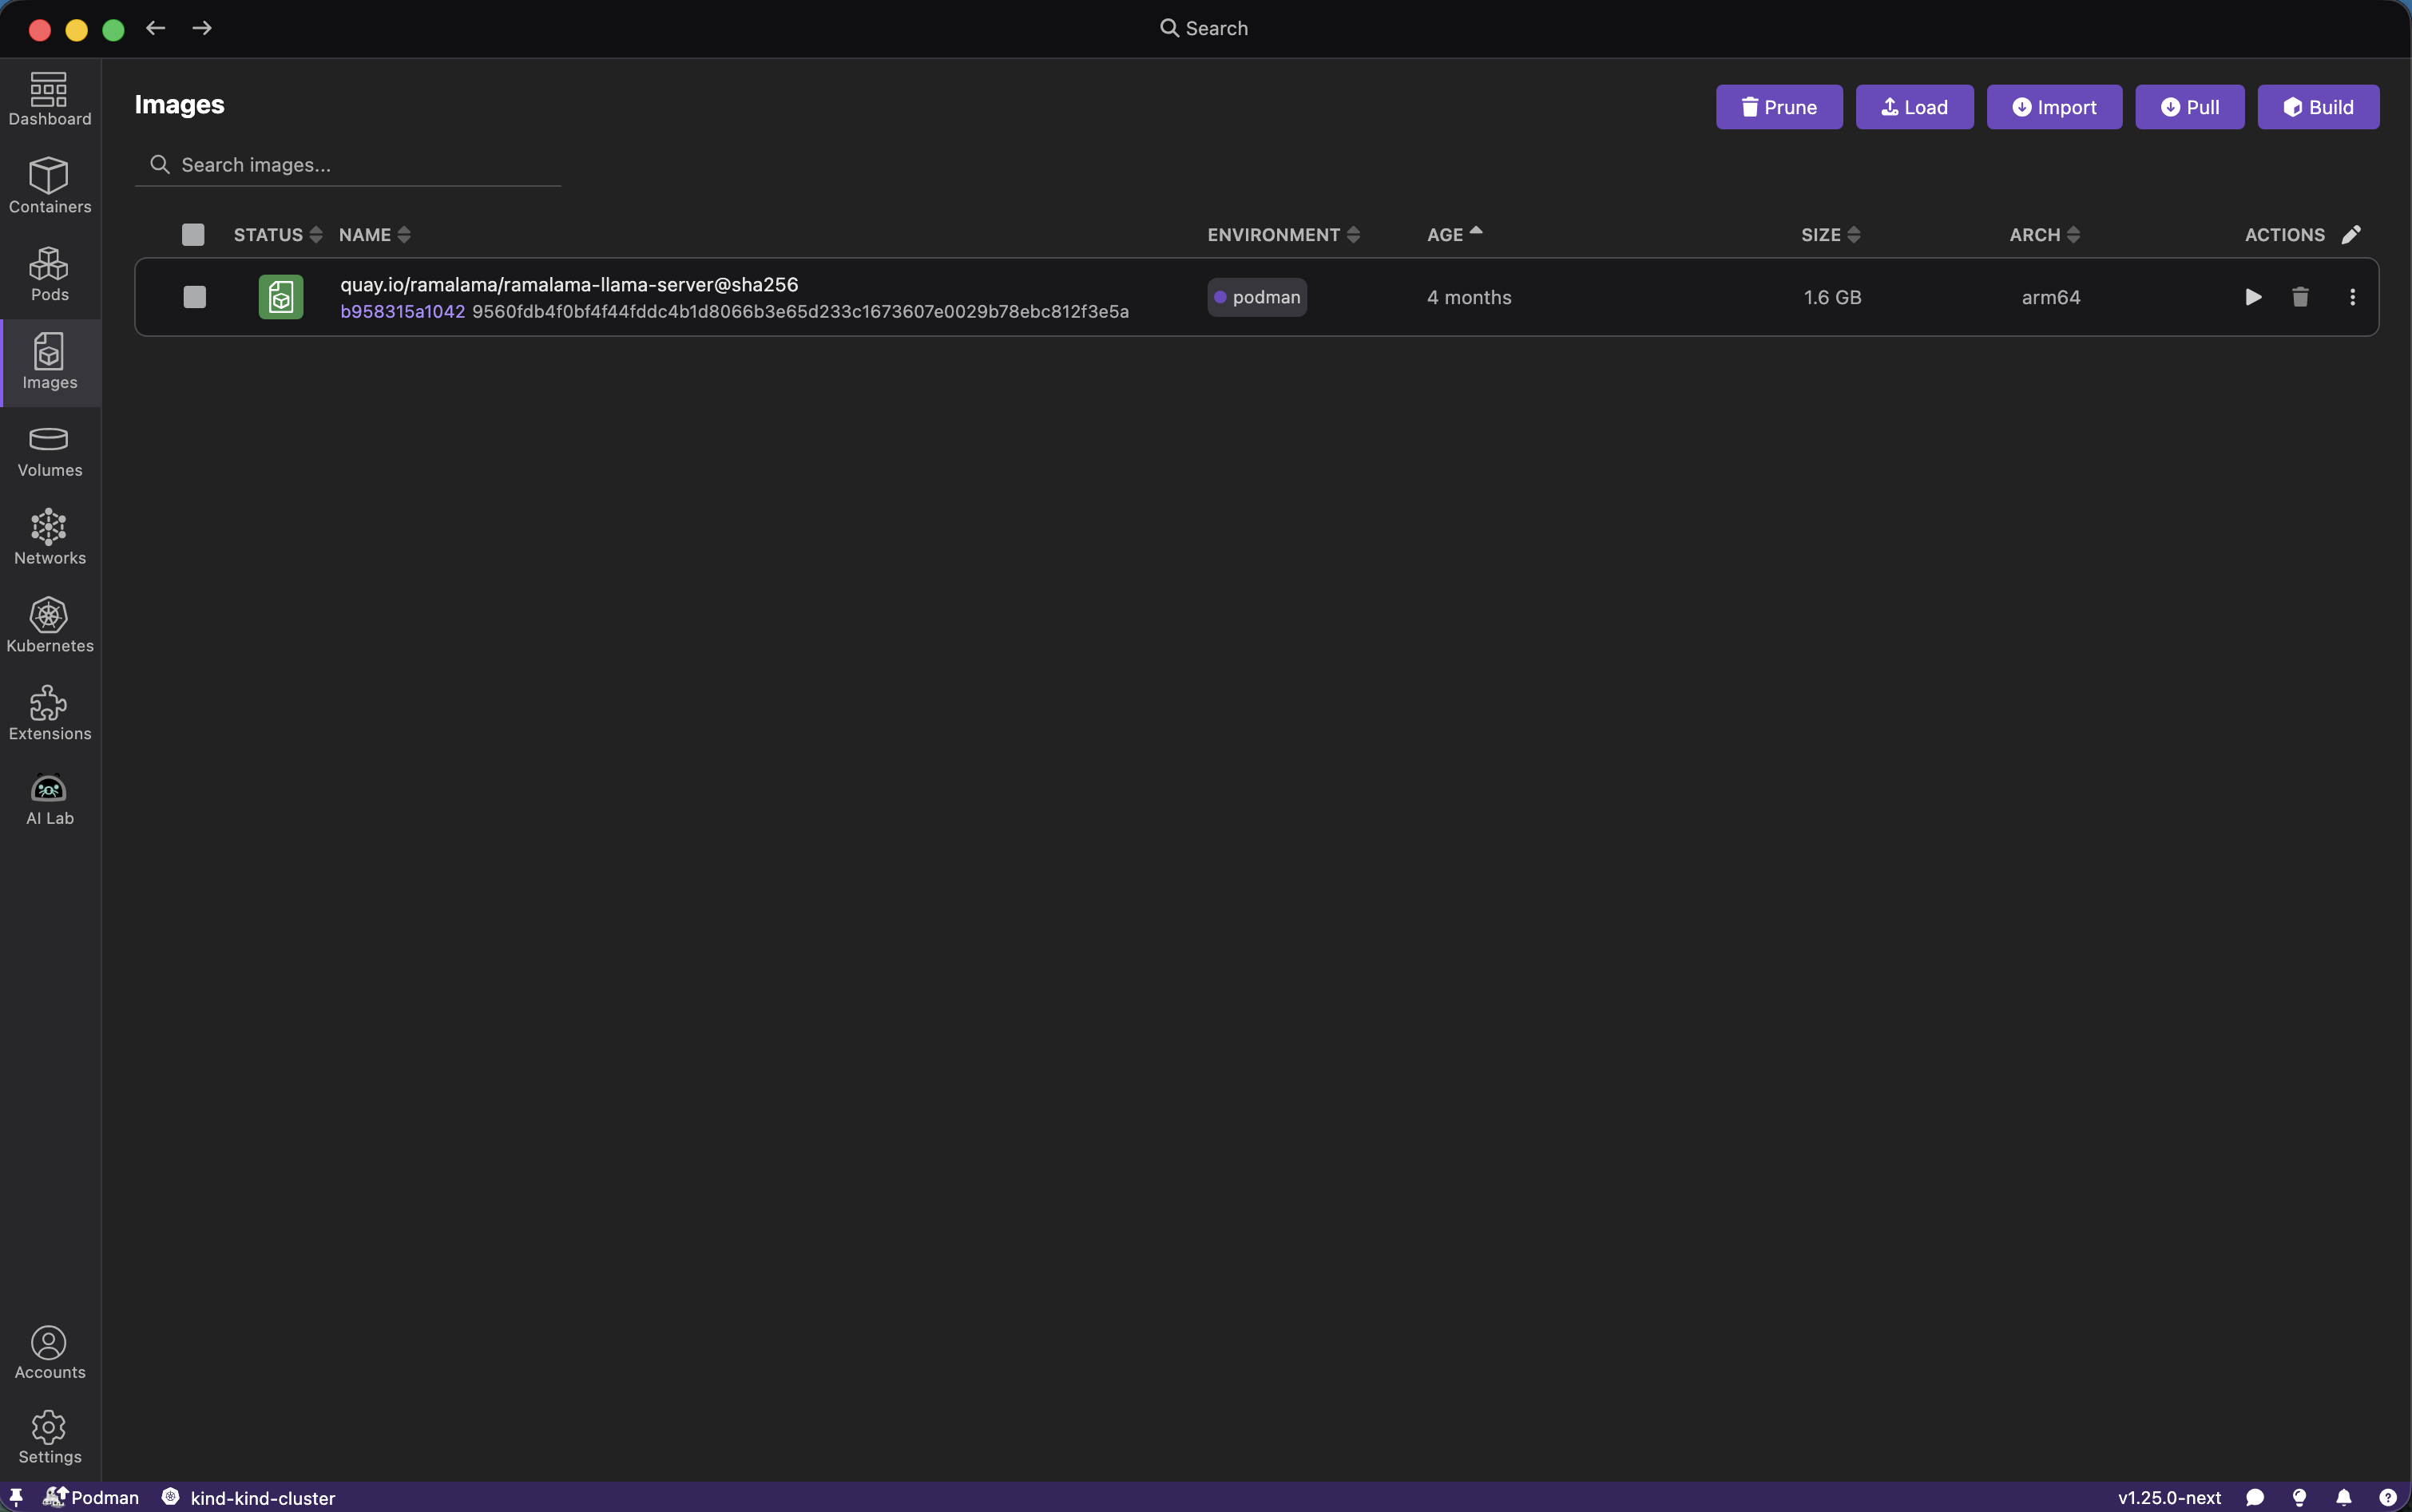
Task: Click the podman environment badge
Action: 1256,297
